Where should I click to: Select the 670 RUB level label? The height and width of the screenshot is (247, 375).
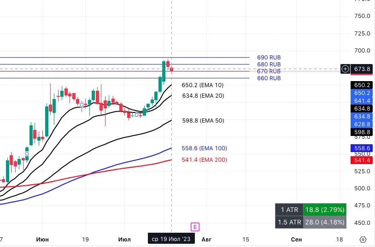click(x=269, y=71)
